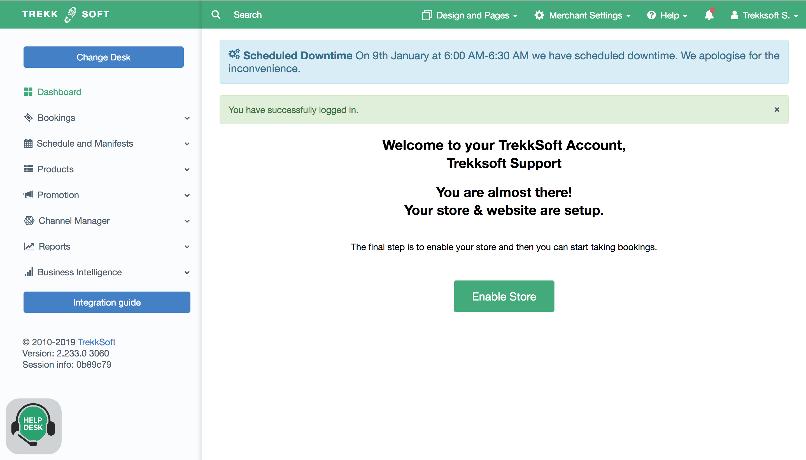Image resolution: width=806 pixels, height=460 pixels.
Task: Open the Help Desk headset widget
Action: click(34, 426)
